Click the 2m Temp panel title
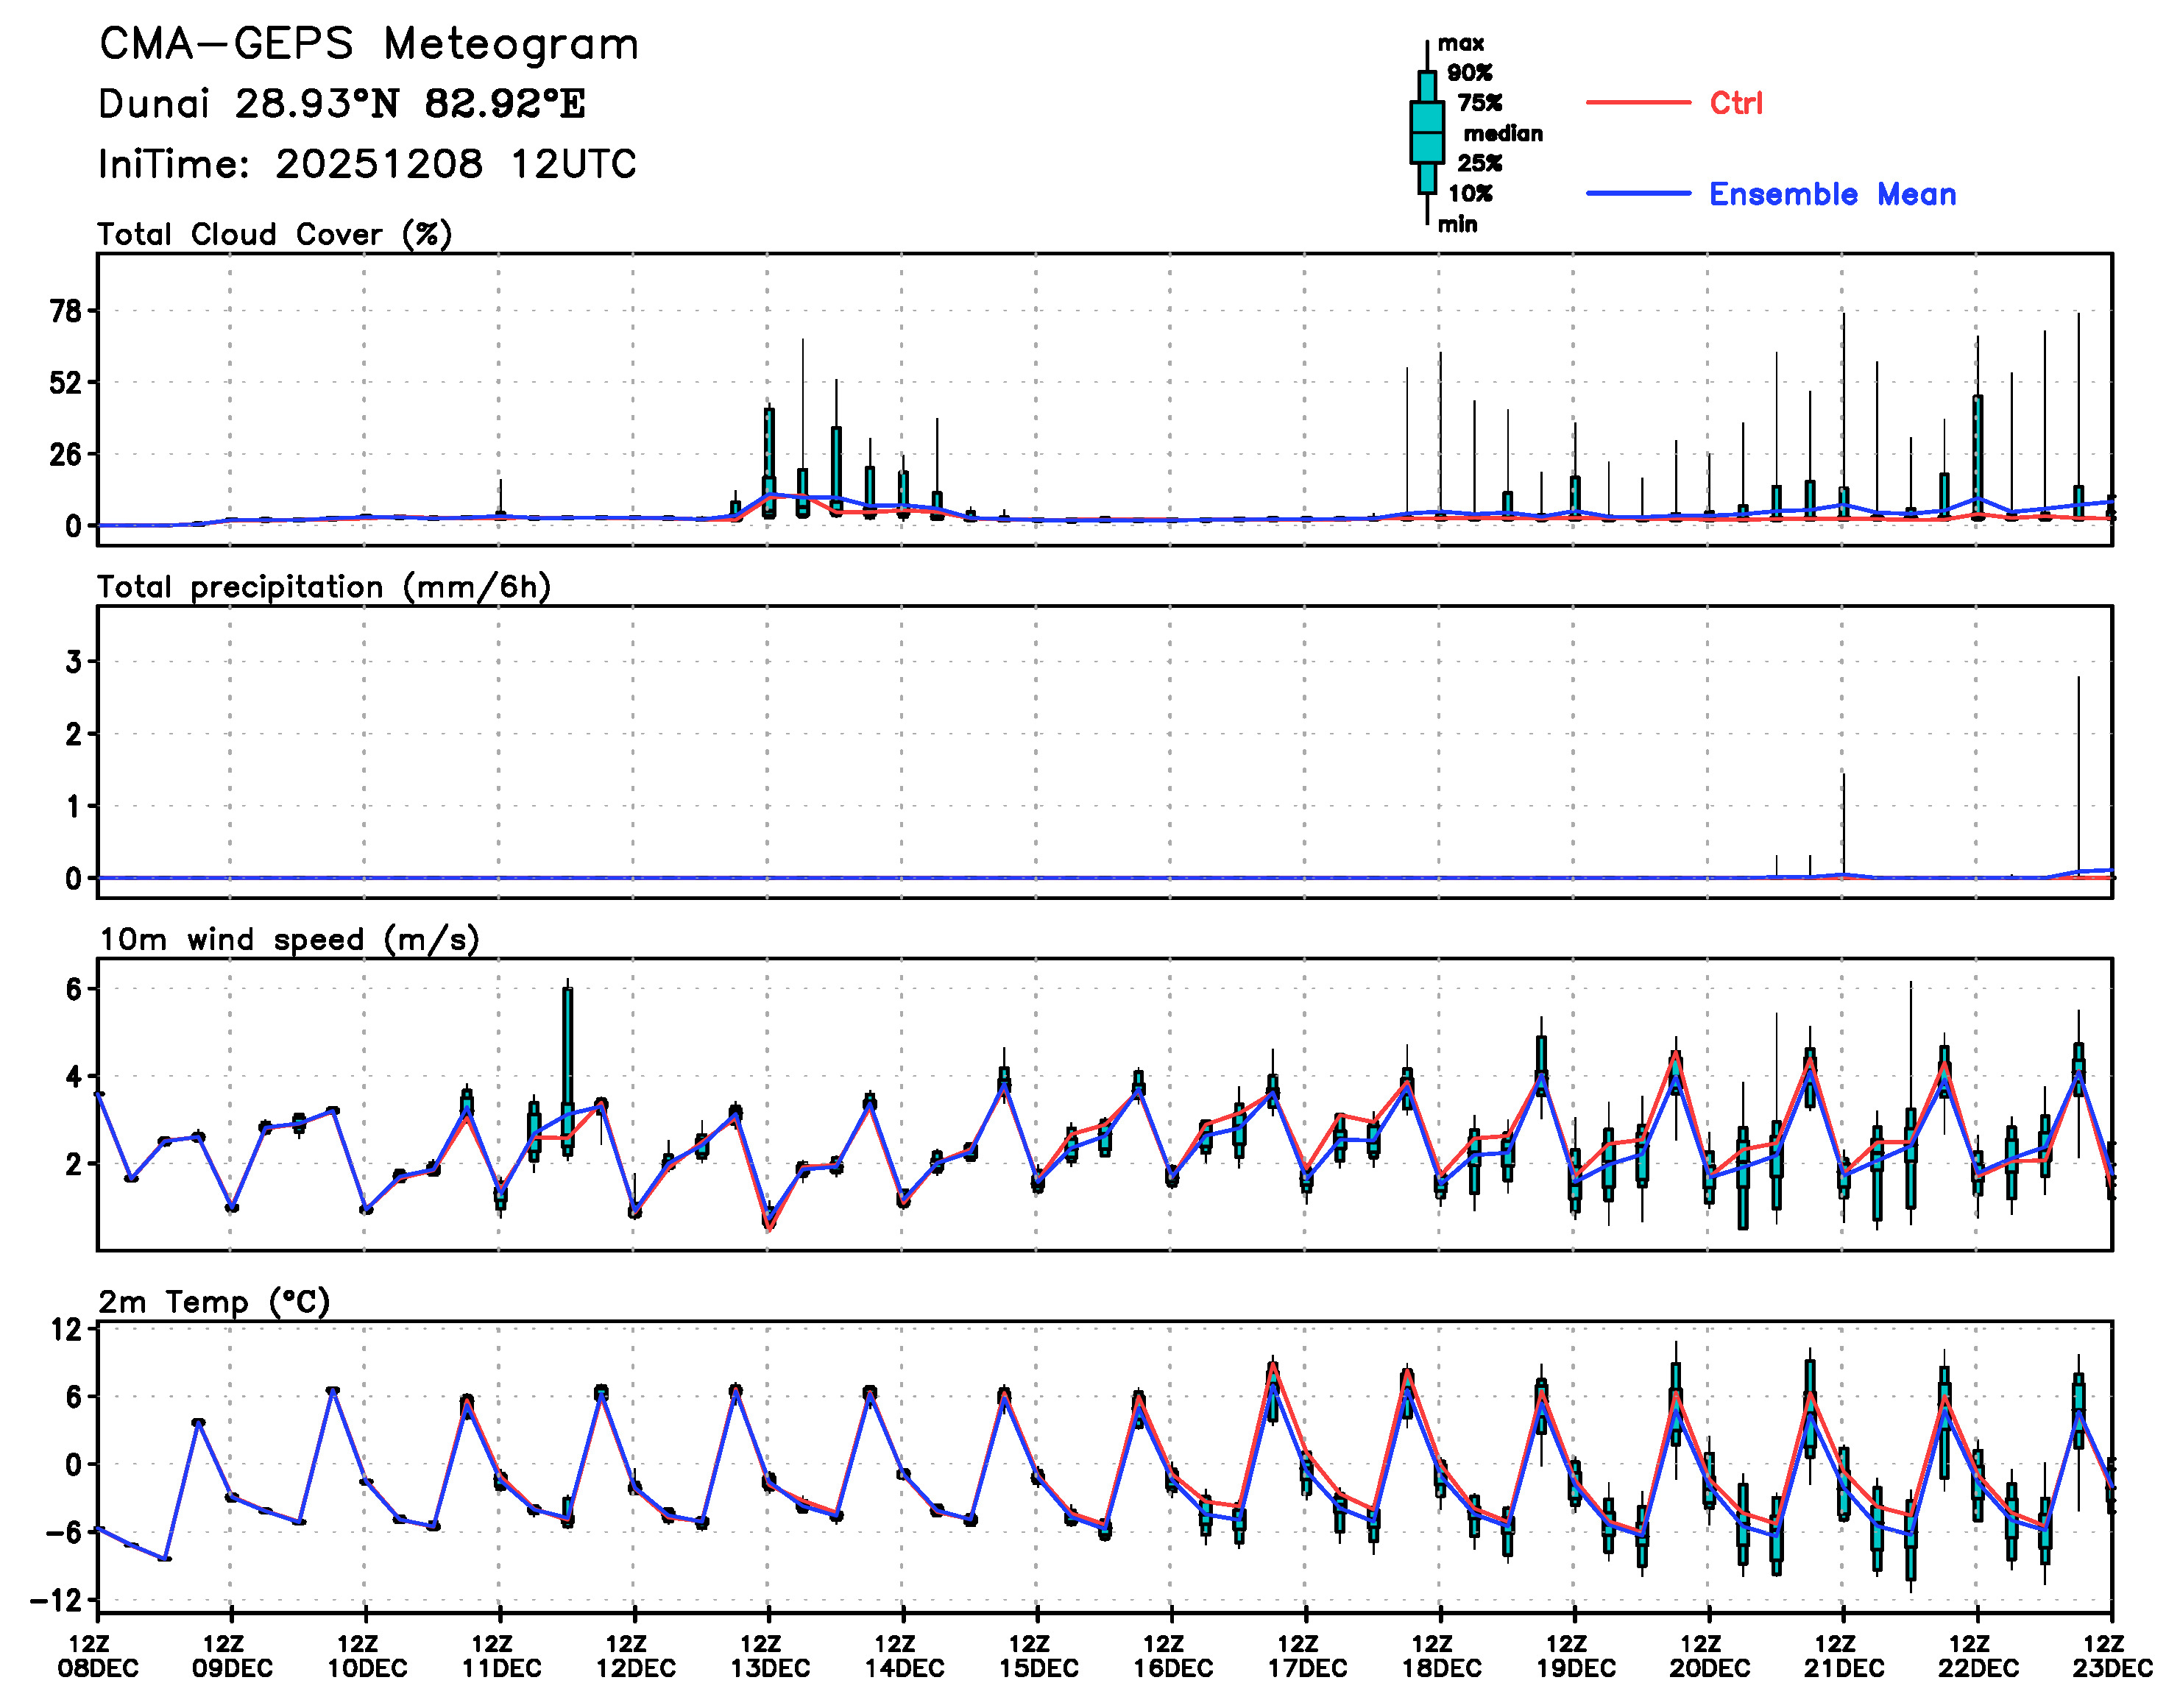The image size is (2180, 1708). (x=213, y=1302)
